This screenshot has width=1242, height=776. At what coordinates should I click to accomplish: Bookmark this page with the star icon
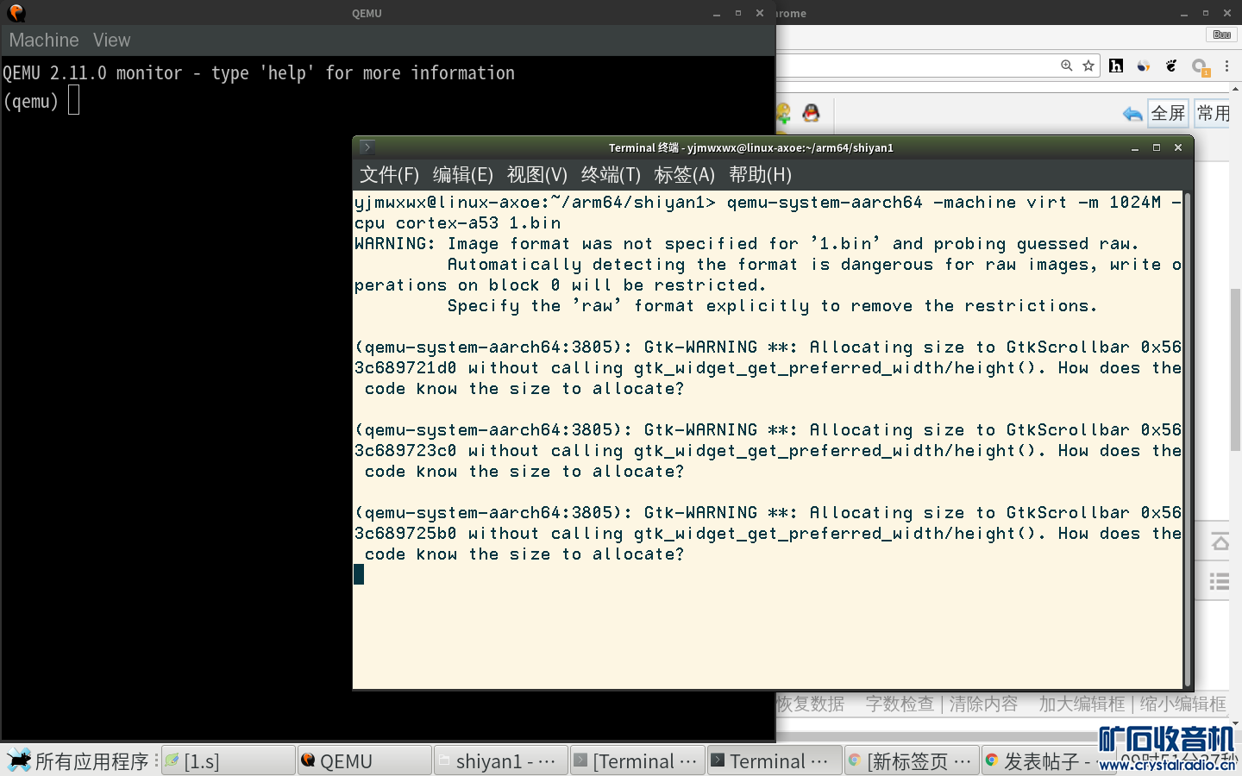[x=1088, y=66]
